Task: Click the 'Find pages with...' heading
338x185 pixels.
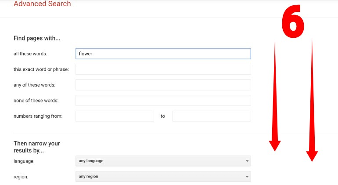Action: pos(37,38)
